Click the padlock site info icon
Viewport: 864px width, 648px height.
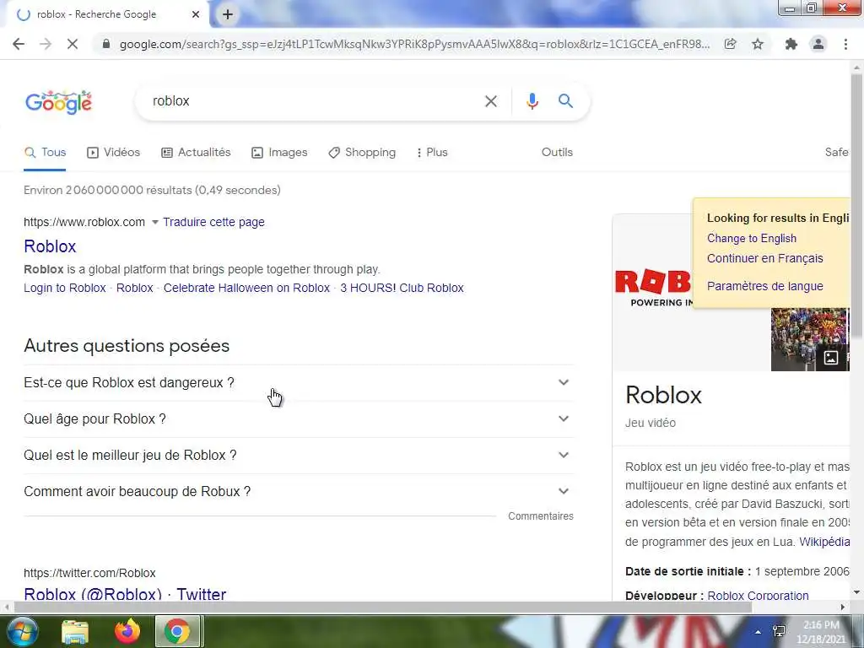click(106, 44)
